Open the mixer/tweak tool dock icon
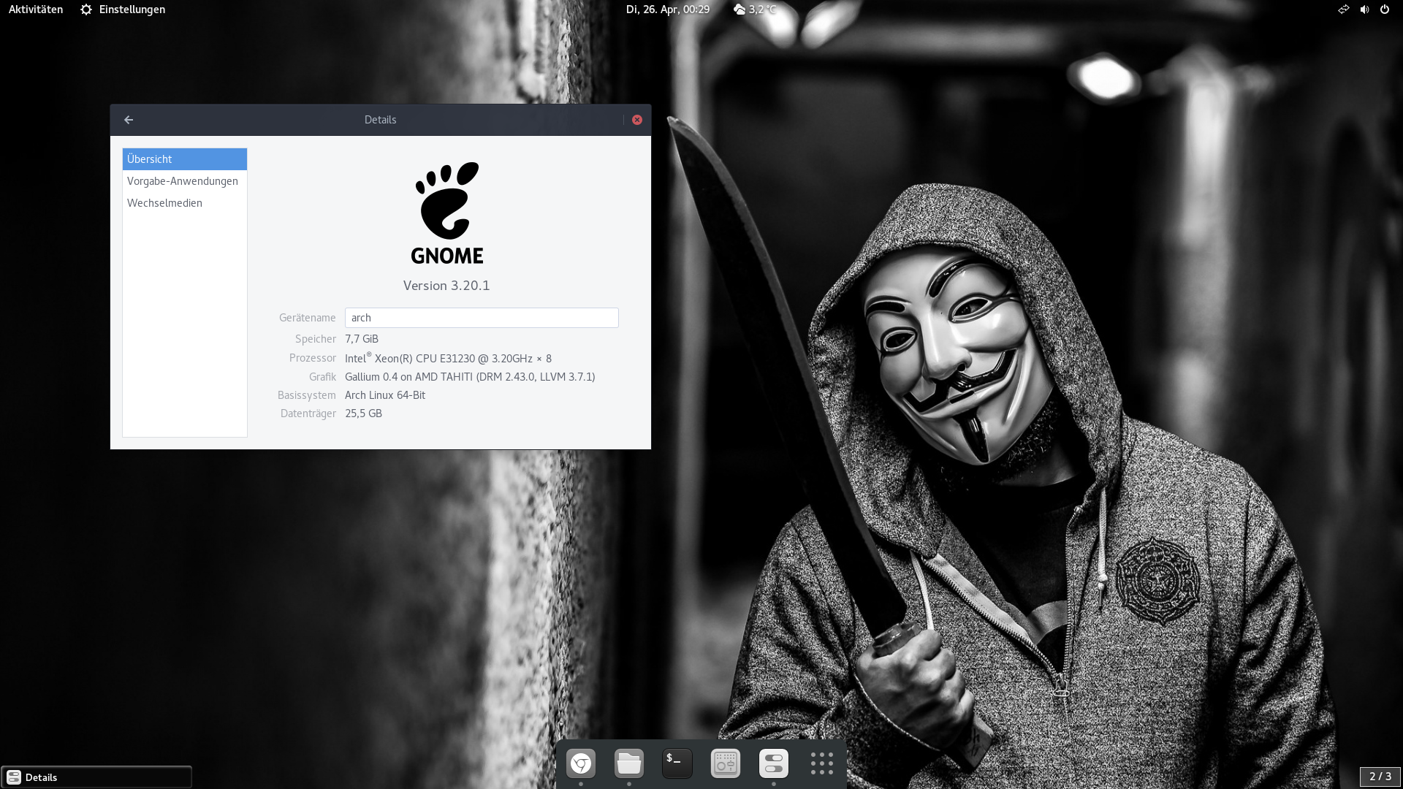Screen dimensions: 1403x789 726,764
